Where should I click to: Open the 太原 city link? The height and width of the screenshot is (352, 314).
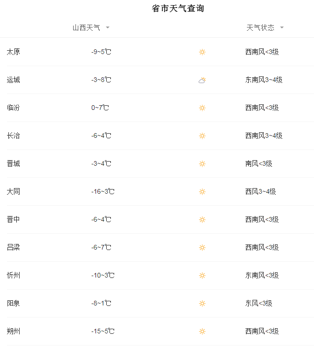pyautogui.click(x=13, y=52)
